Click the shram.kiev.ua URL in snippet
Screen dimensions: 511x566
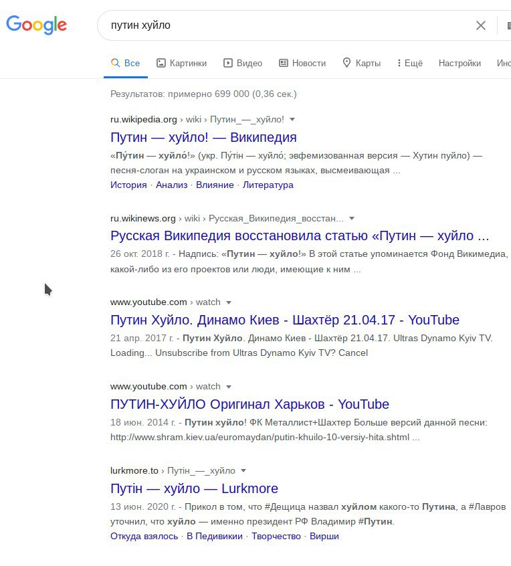[260, 438]
